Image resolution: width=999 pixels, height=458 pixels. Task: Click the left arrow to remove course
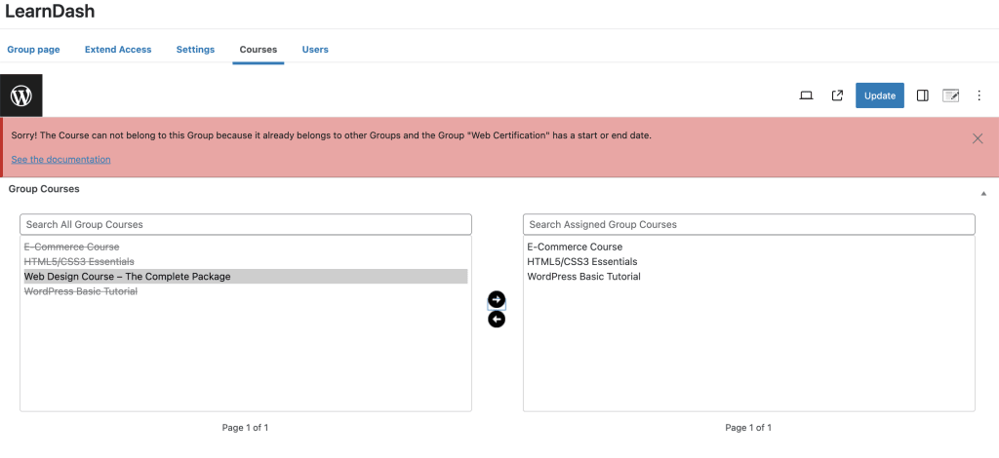click(x=497, y=320)
